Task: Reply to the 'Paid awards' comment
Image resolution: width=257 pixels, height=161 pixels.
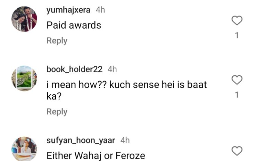Action: pos(57,41)
